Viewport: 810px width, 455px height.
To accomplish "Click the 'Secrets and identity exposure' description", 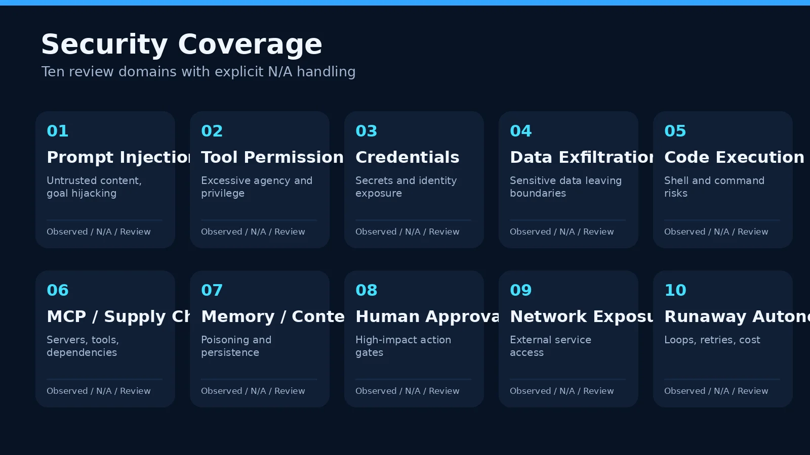I will tap(406, 187).
